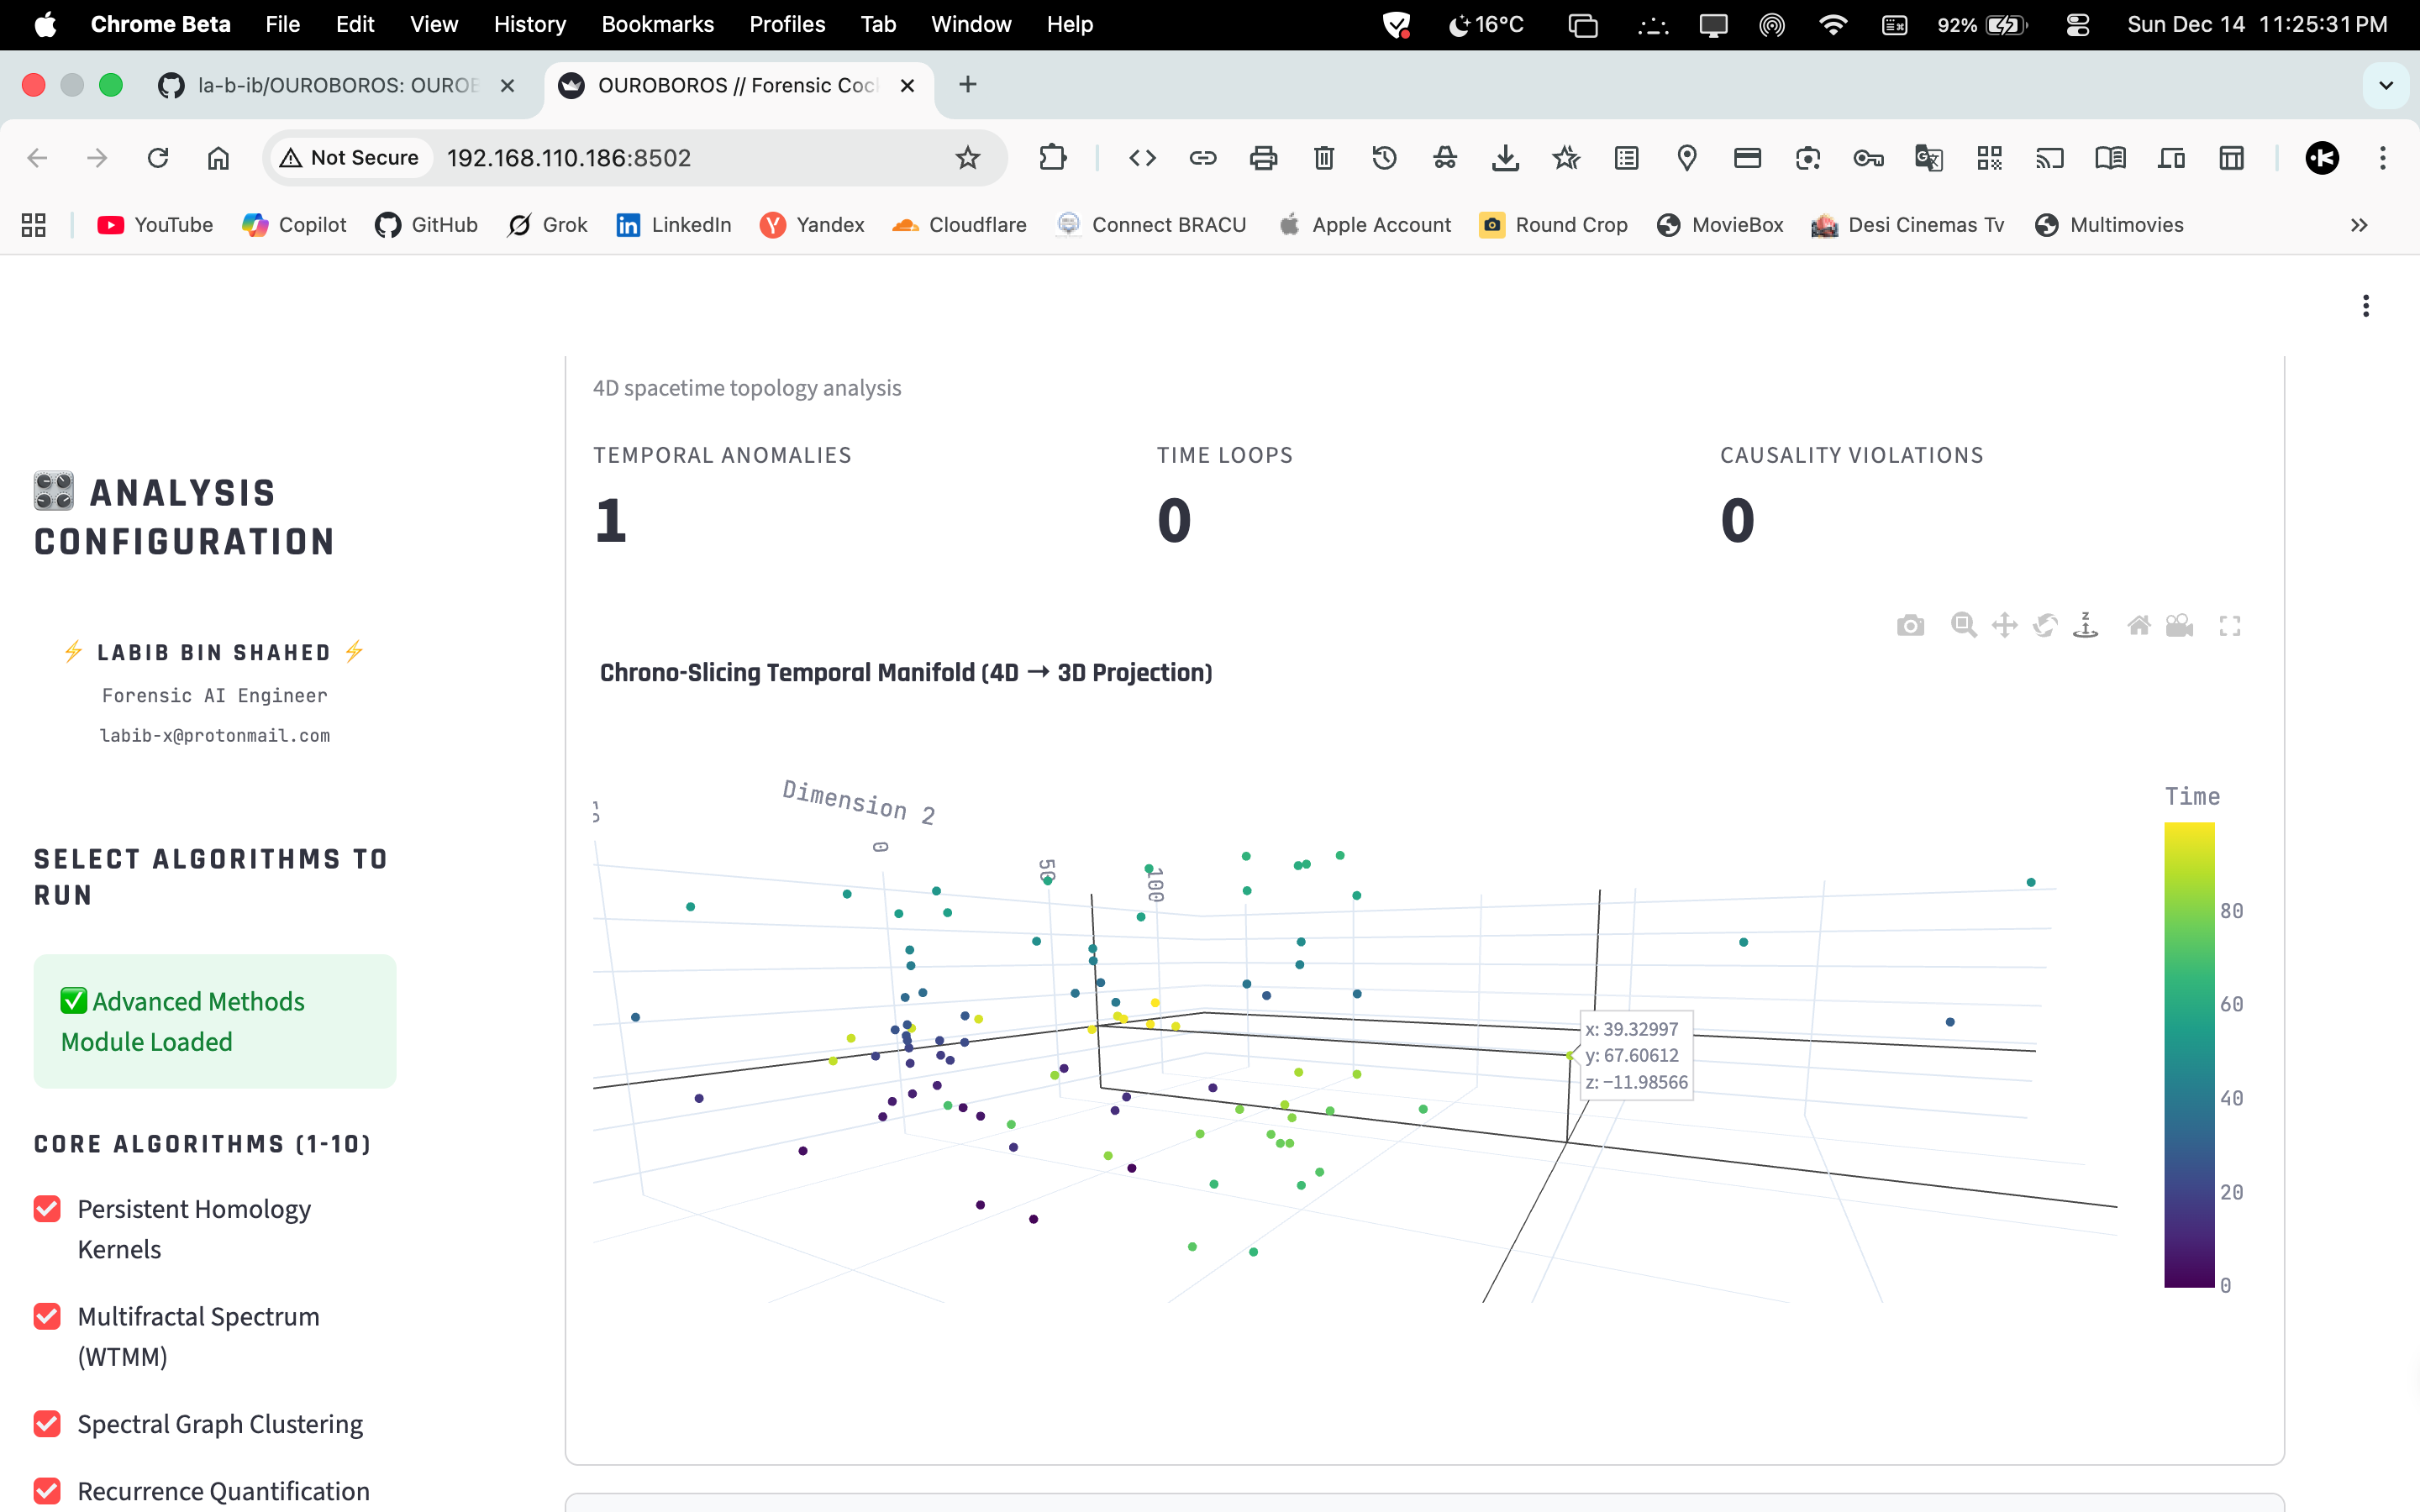Expand the chart to fullscreen
Screen dimensions: 2420x1512
[2230, 626]
